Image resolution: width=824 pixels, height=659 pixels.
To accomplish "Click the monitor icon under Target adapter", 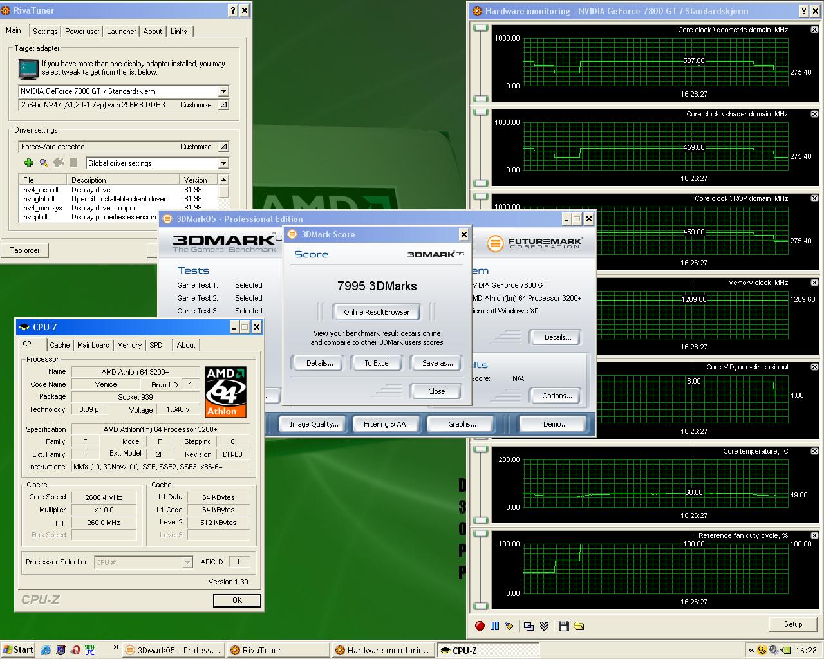I will tap(28, 68).
